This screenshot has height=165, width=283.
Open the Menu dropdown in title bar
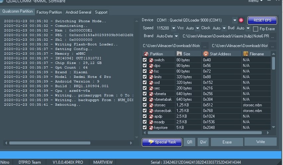pos(255,1)
